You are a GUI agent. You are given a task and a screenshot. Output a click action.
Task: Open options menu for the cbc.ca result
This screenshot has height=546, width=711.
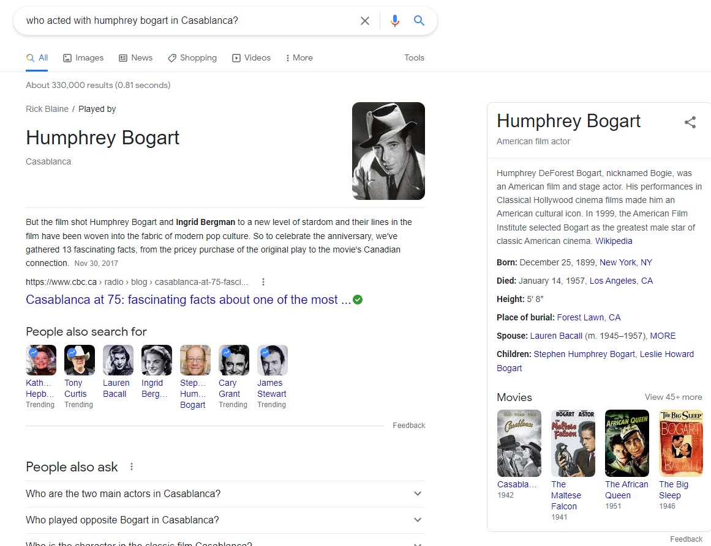pos(263,282)
